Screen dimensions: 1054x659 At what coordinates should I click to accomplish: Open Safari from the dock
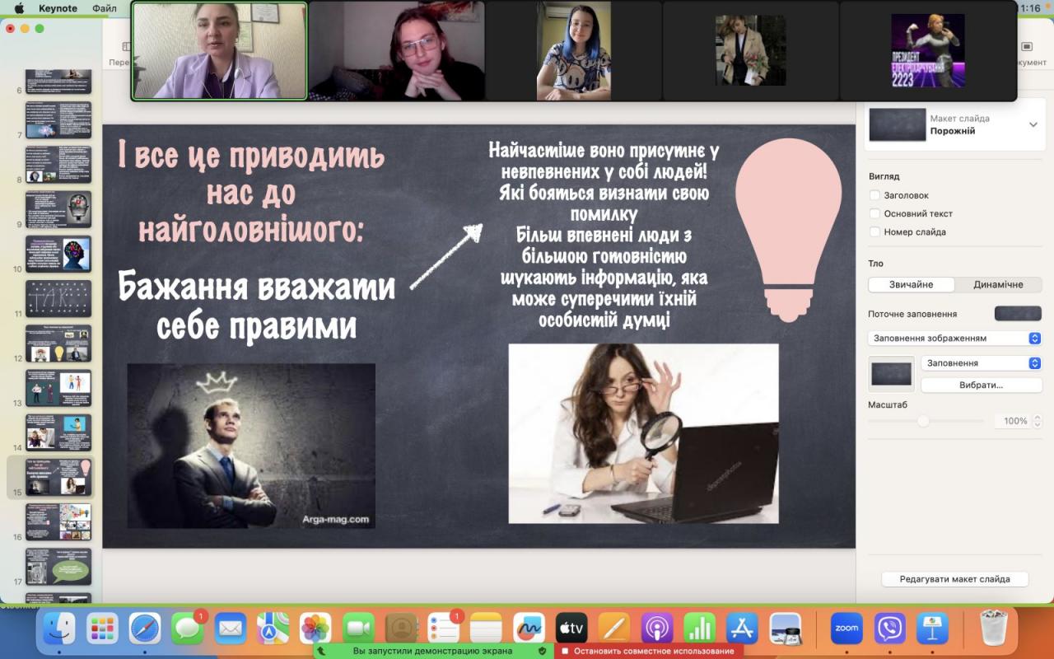[x=145, y=629]
